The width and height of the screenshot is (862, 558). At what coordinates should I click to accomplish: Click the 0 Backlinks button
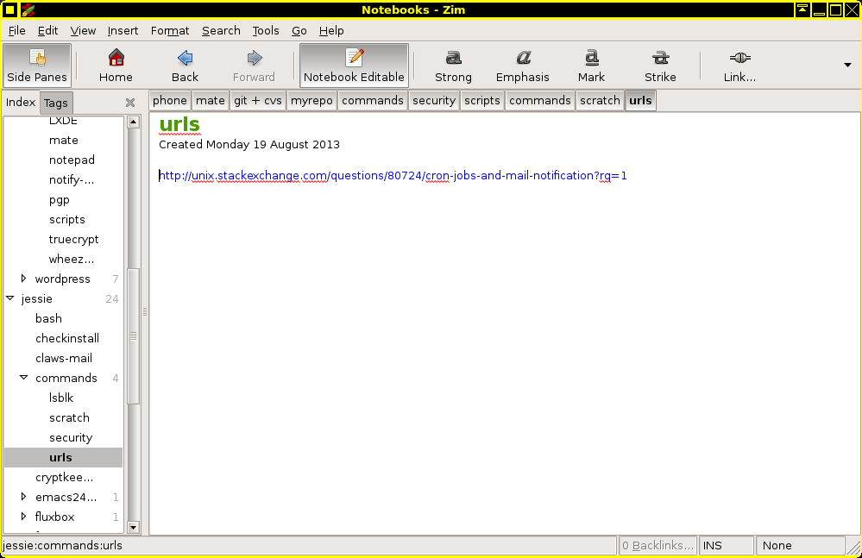pyautogui.click(x=658, y=545)
